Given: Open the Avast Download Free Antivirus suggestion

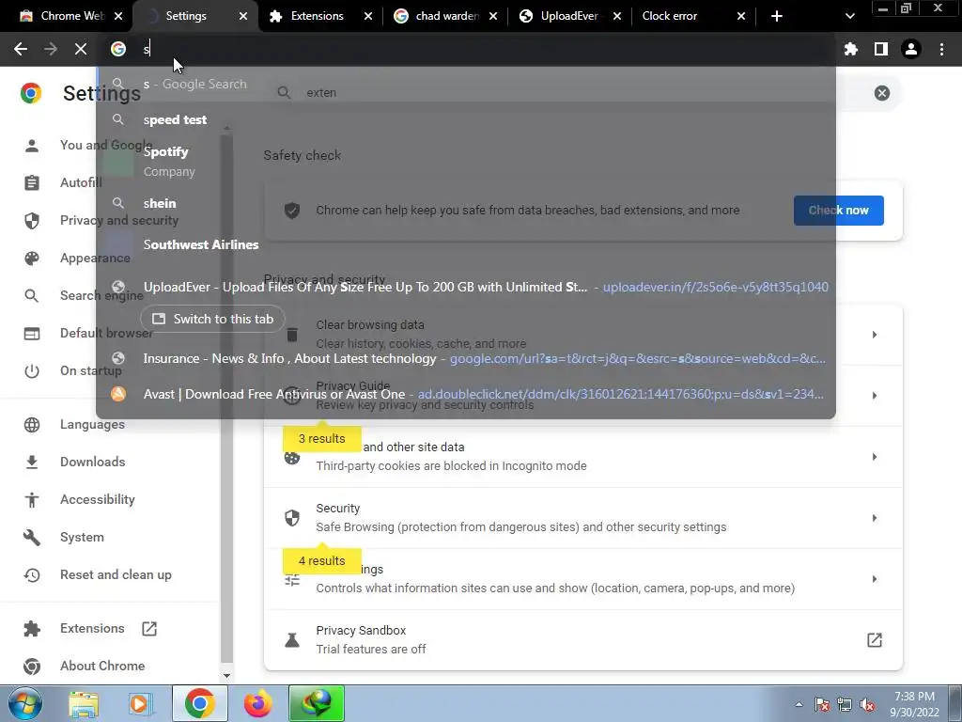Looking at the screenshot, I should [466, 394].
